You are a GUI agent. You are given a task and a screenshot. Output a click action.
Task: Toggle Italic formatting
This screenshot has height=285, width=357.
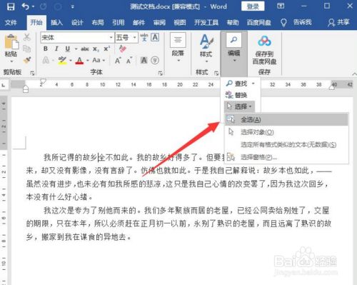pyautogui.click(x=56, y=49)
